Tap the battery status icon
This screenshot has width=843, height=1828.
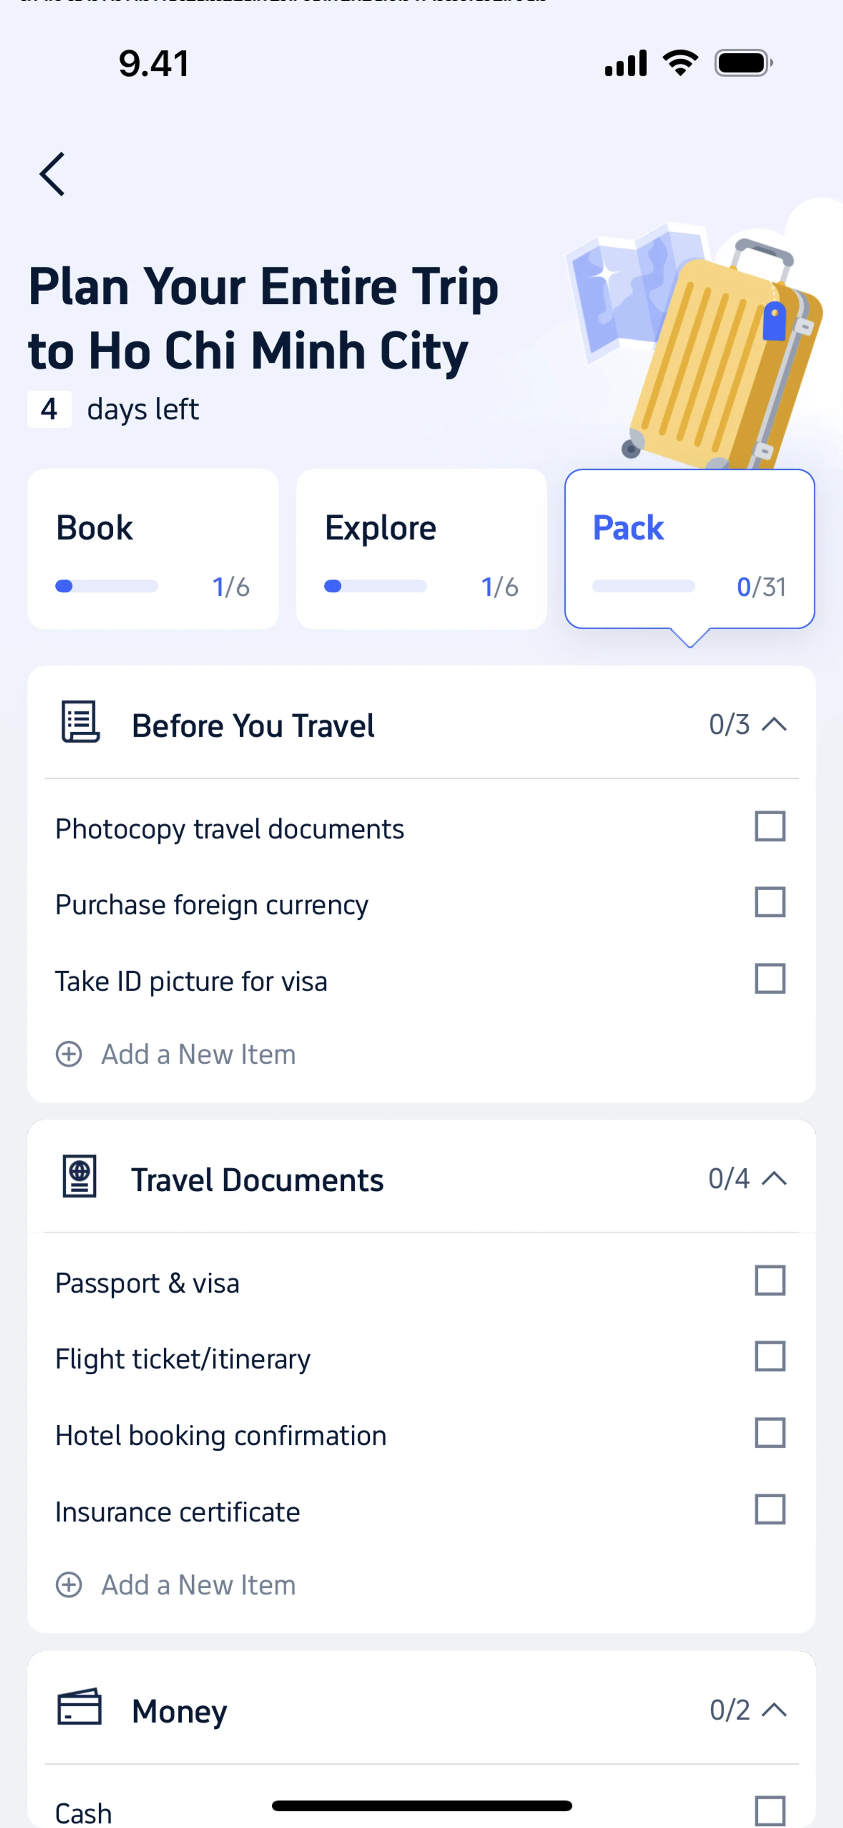[x=743, y=63]
